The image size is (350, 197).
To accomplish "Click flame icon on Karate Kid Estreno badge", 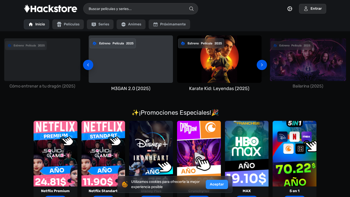I will coord(183,43).
